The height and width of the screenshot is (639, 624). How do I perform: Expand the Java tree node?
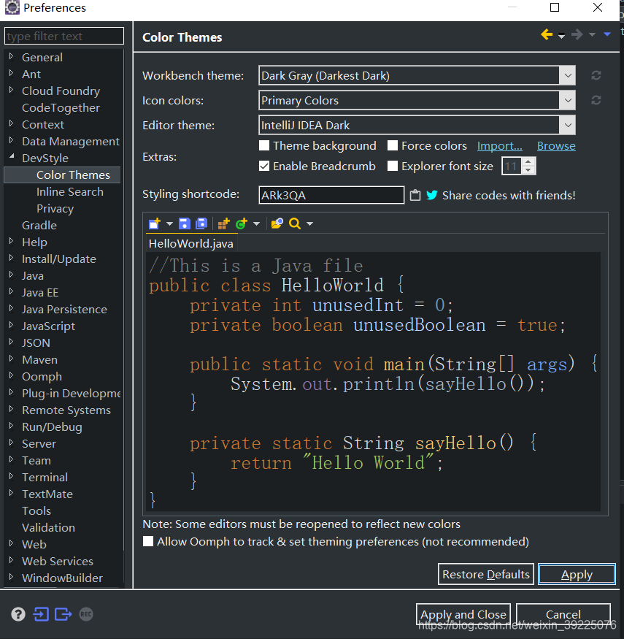pos(12,275)
